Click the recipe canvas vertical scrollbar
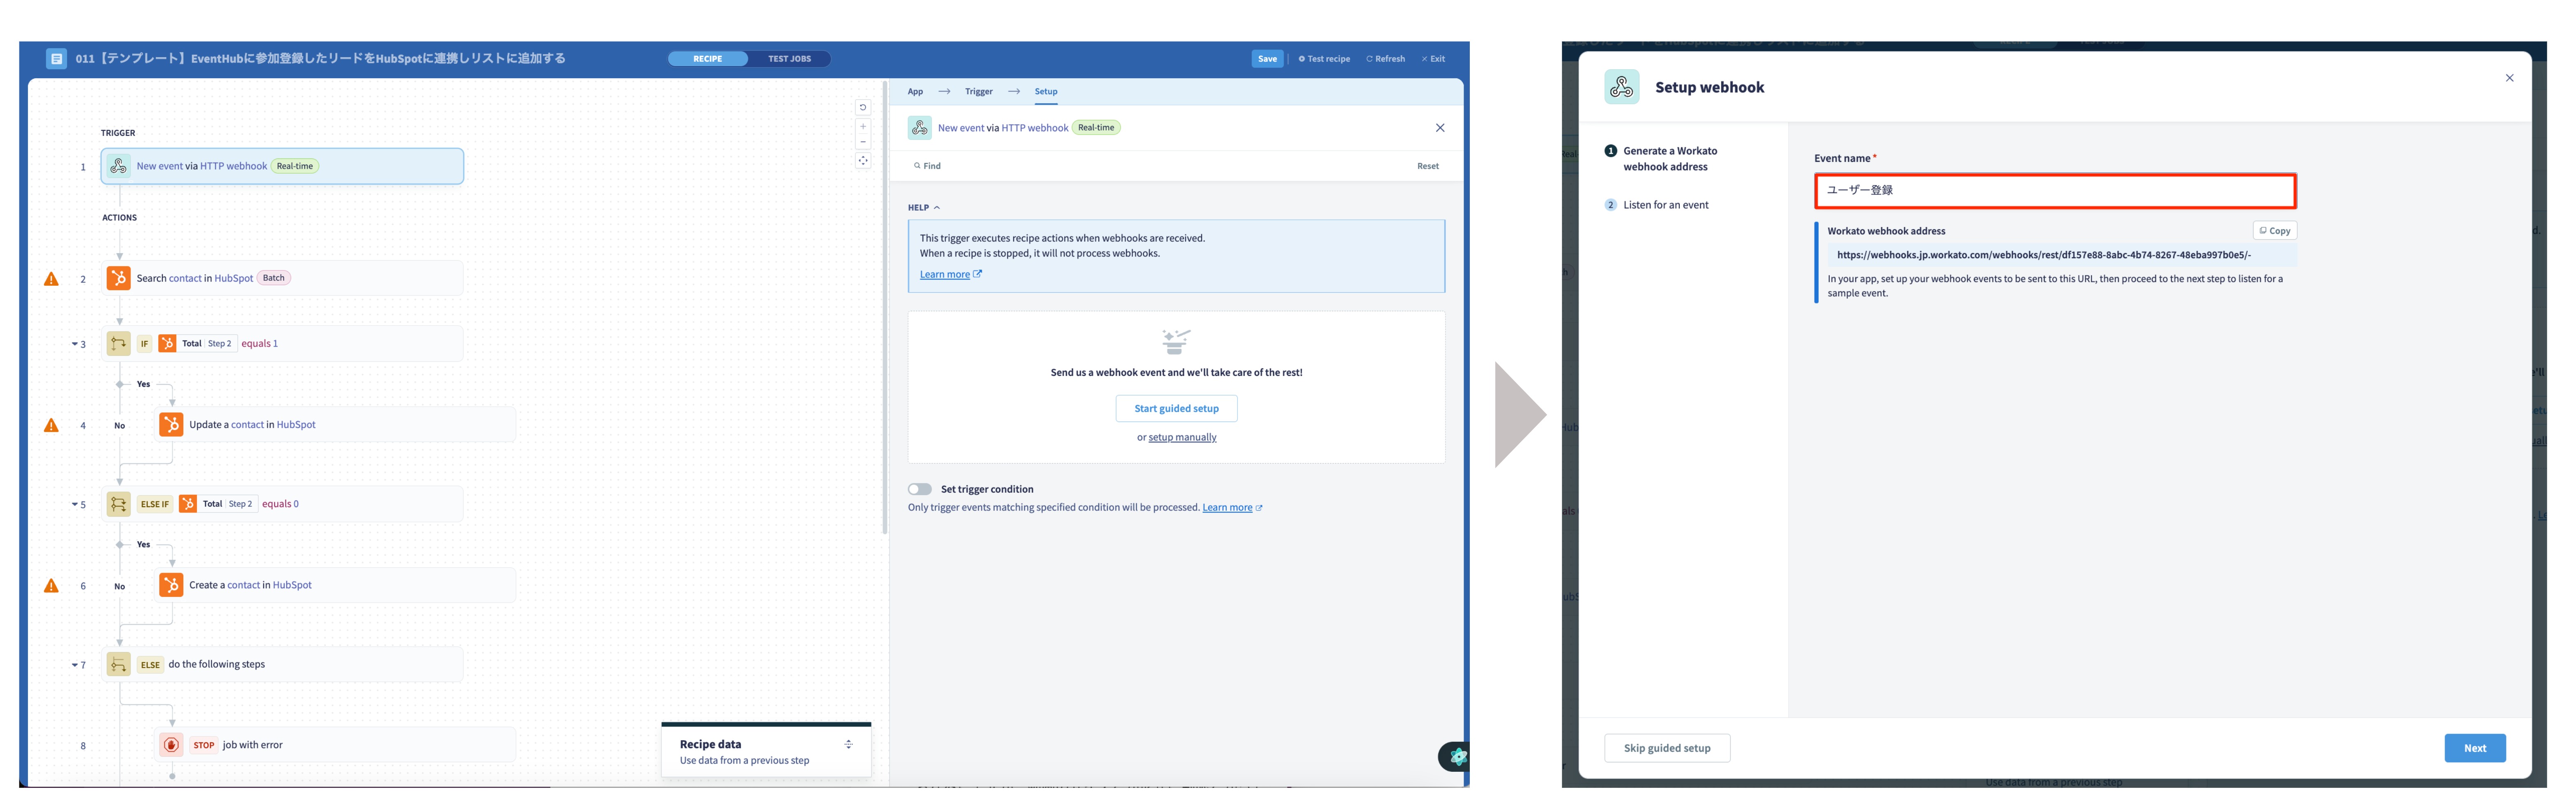Viewport: 2576px width, 806px height. pos(885,308)
